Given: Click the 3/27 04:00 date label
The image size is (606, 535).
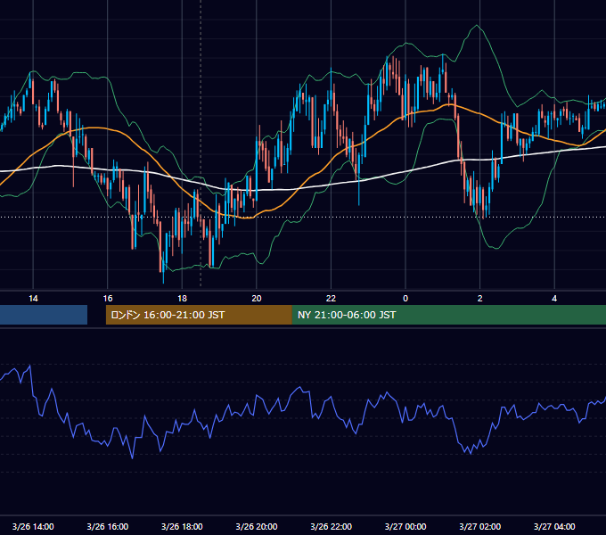Looking at the screenshot, I should coord(554,526).
